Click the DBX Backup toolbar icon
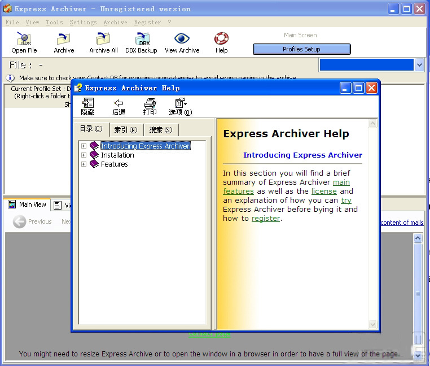 pos(142,39)
